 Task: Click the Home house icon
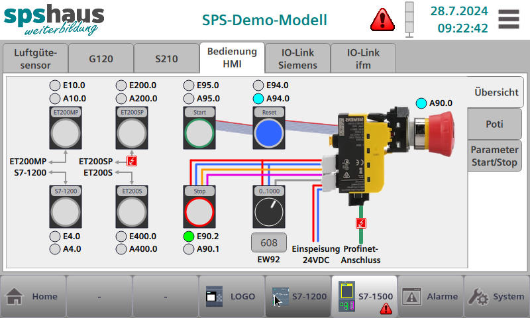pos(14,296)
